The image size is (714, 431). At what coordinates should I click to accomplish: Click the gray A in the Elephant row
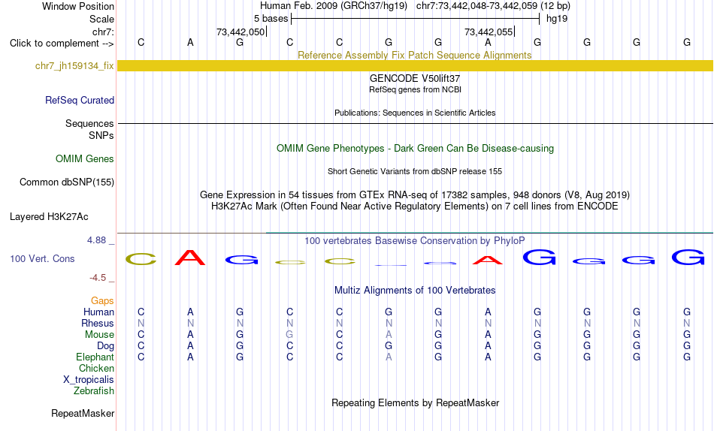pyautogui.click(x=389, y=357)
